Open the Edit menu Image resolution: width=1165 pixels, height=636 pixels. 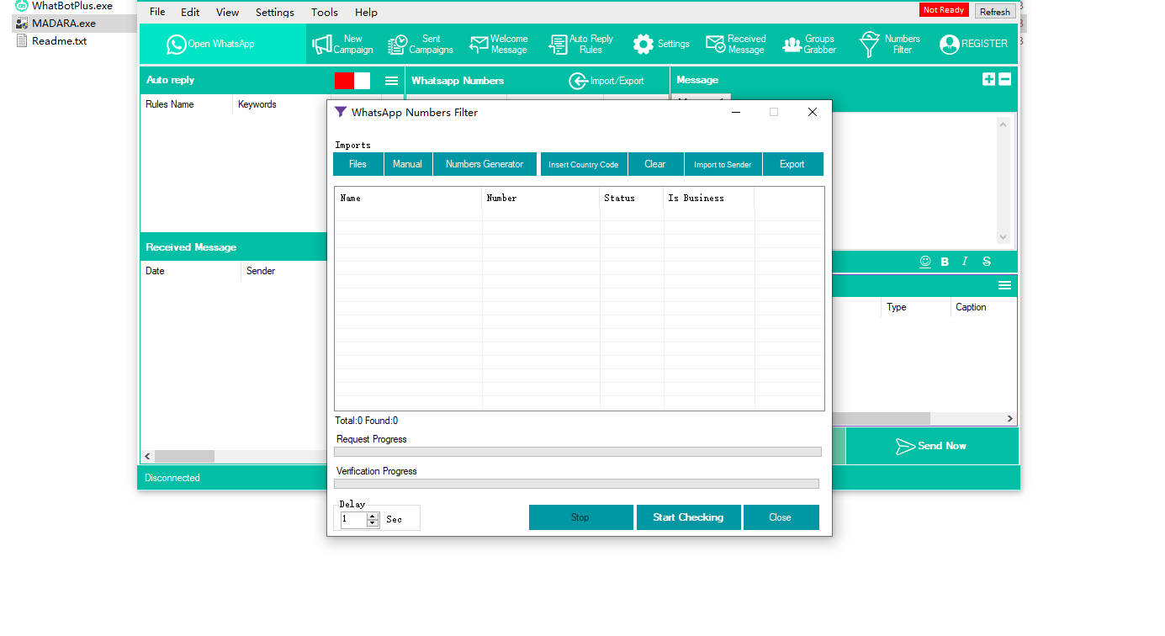[190, 12]
